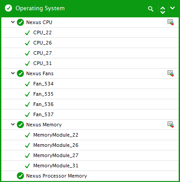Screen dimensions: 180x182
Task: Collapse the Nexus Fans group
Action: [13, 73]
